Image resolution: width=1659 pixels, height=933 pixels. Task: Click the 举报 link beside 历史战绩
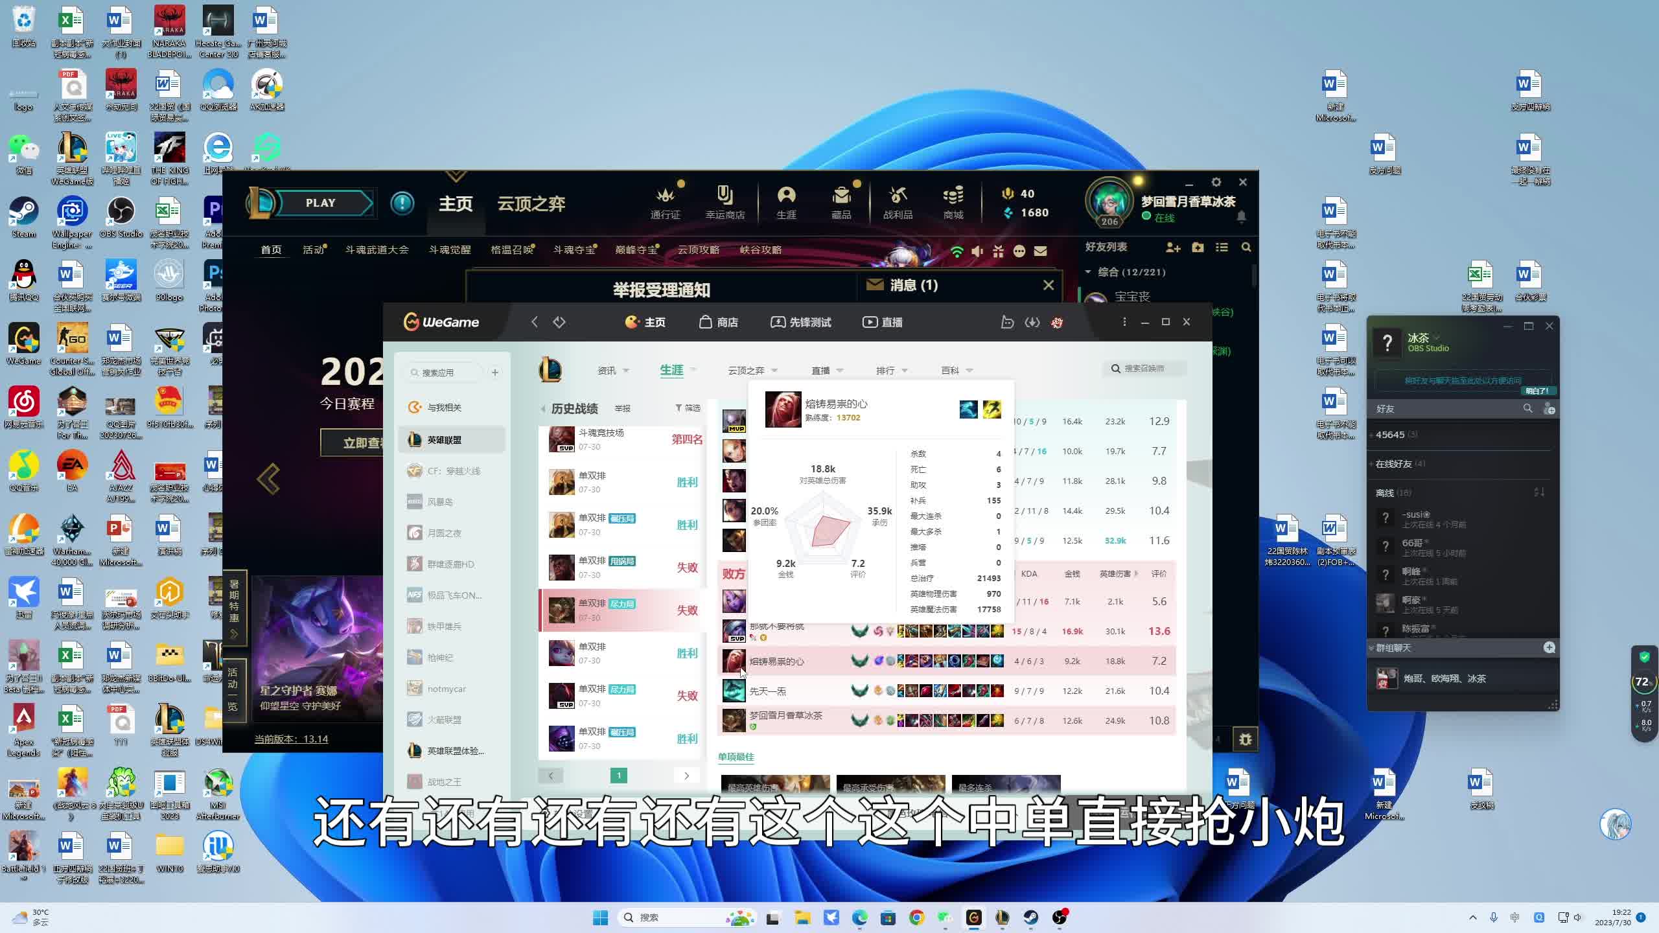tap(623, 409)
